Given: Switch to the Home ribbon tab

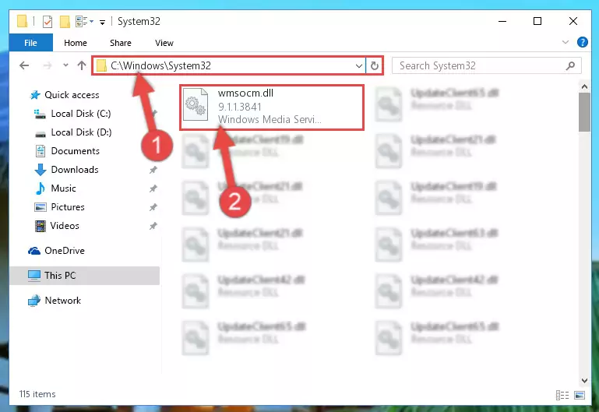Looking at the screenshot, I should pyautogui.click(x=76, y=43).
